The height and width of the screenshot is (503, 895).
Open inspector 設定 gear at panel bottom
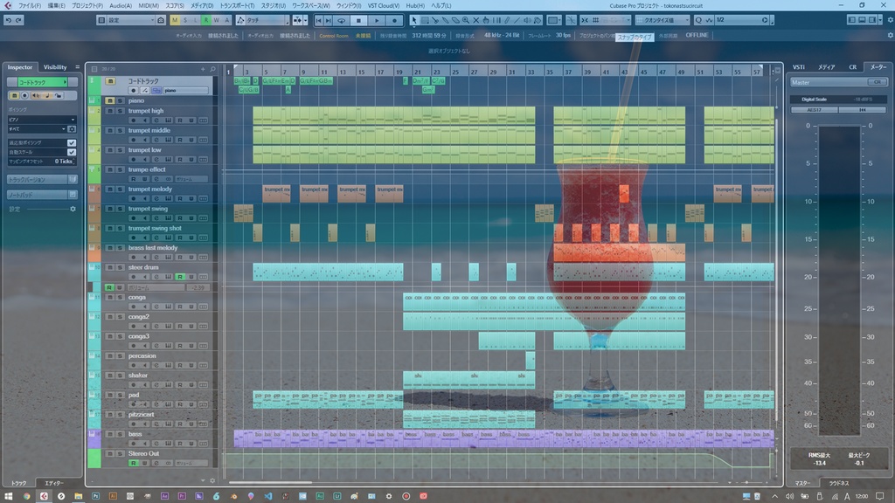(x=73, y=210)
